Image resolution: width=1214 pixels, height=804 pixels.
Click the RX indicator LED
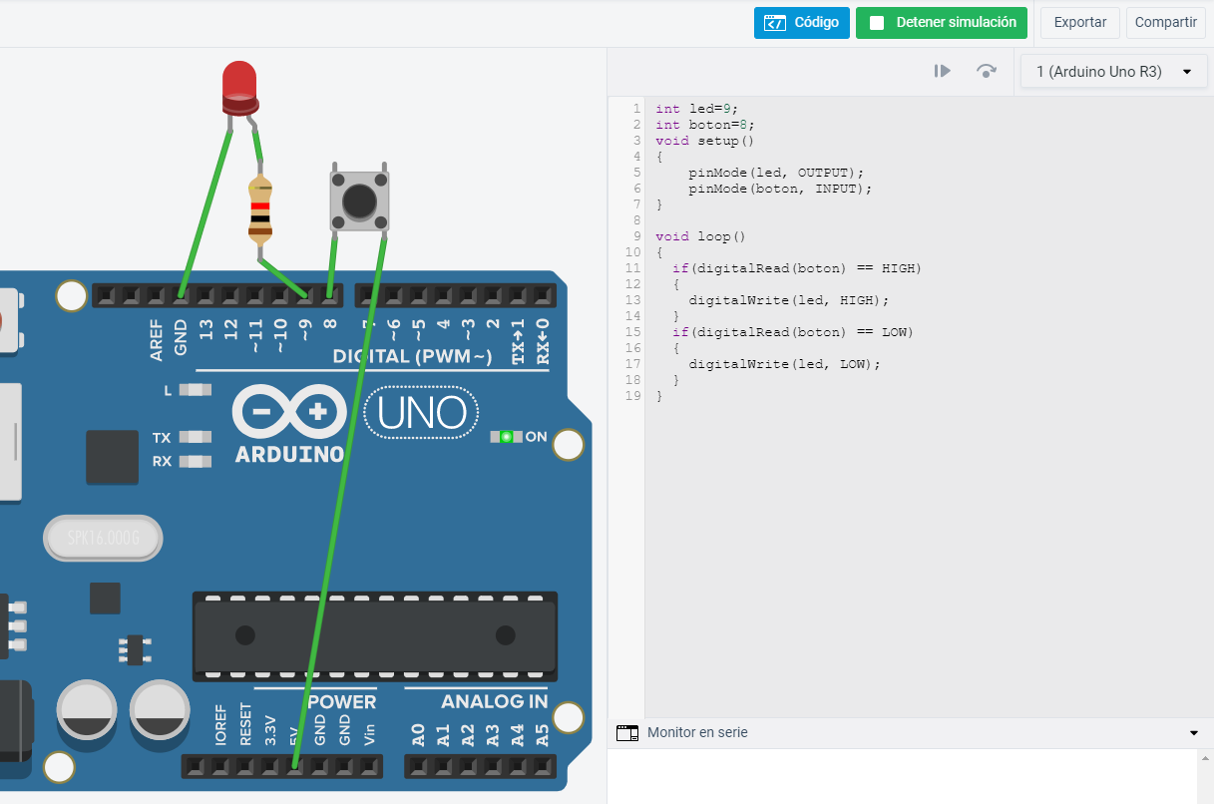click(195, 461)
